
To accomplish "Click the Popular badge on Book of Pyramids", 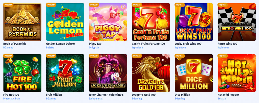I will (8, 5).
